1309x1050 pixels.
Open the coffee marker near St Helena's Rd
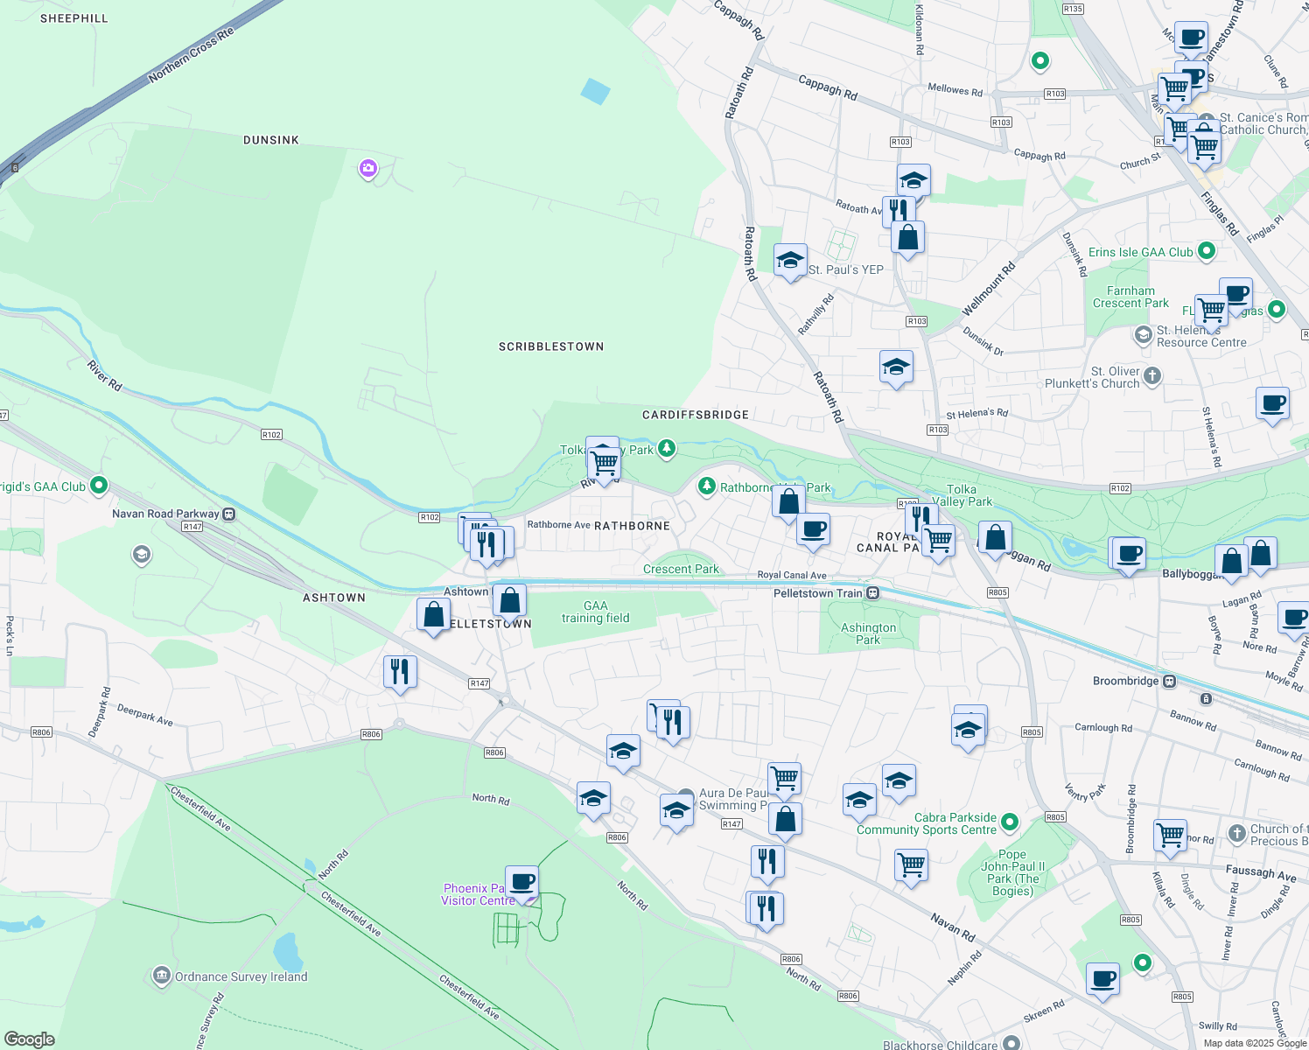(x=1272, y=403)
